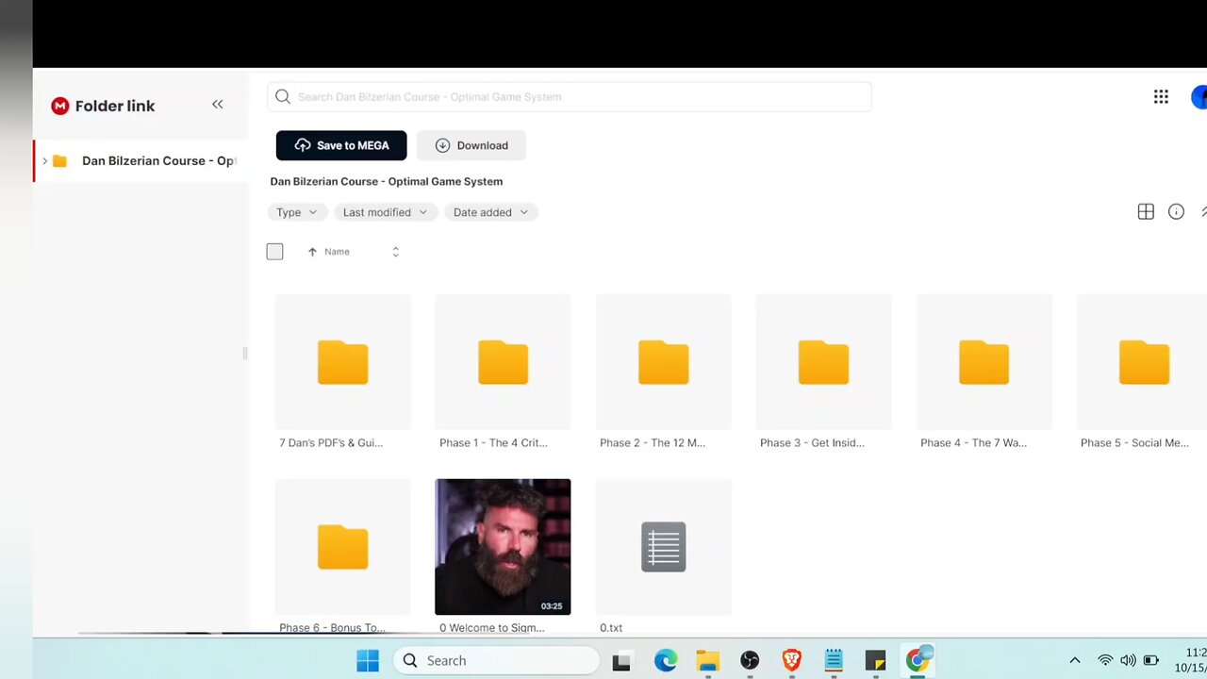Click the Phase 2 - The 12 M... label
Screen dimensions: 1207x679
[x=653, y=442]
